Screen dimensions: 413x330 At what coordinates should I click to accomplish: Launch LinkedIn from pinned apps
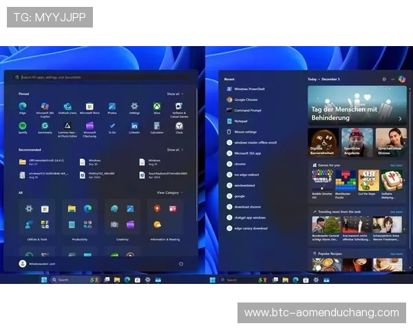(134, 126)
